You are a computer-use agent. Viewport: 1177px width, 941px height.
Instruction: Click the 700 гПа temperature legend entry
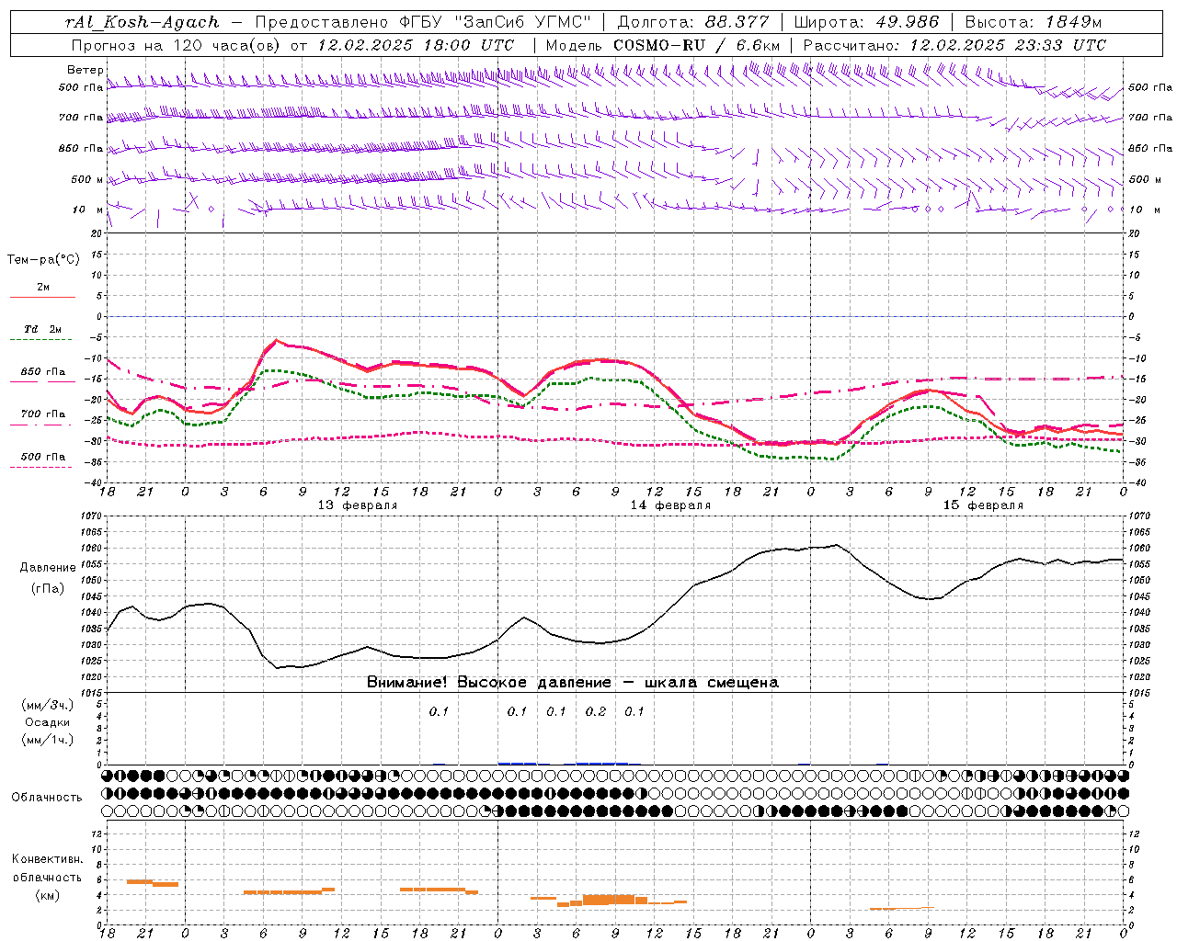43,414
